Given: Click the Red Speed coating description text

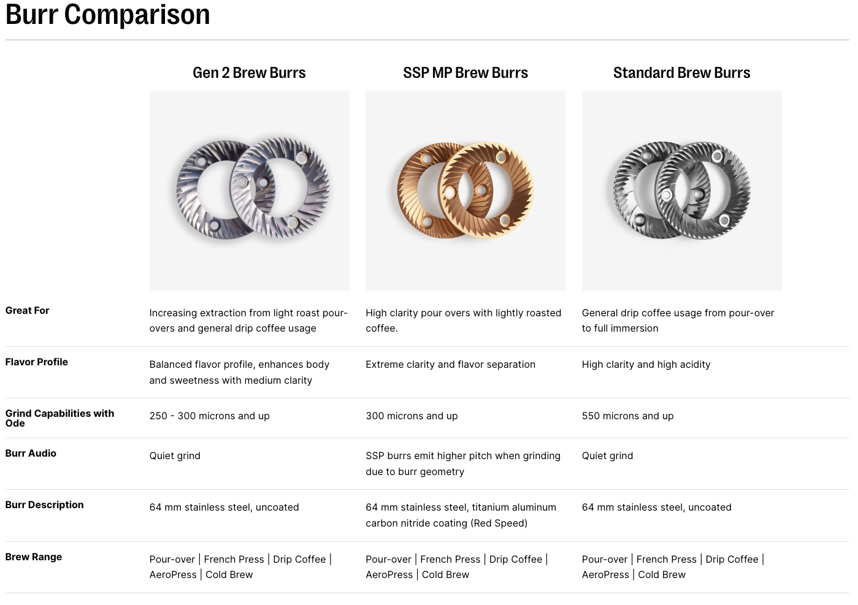Looking at the screenshot, I should pos(461,516).
